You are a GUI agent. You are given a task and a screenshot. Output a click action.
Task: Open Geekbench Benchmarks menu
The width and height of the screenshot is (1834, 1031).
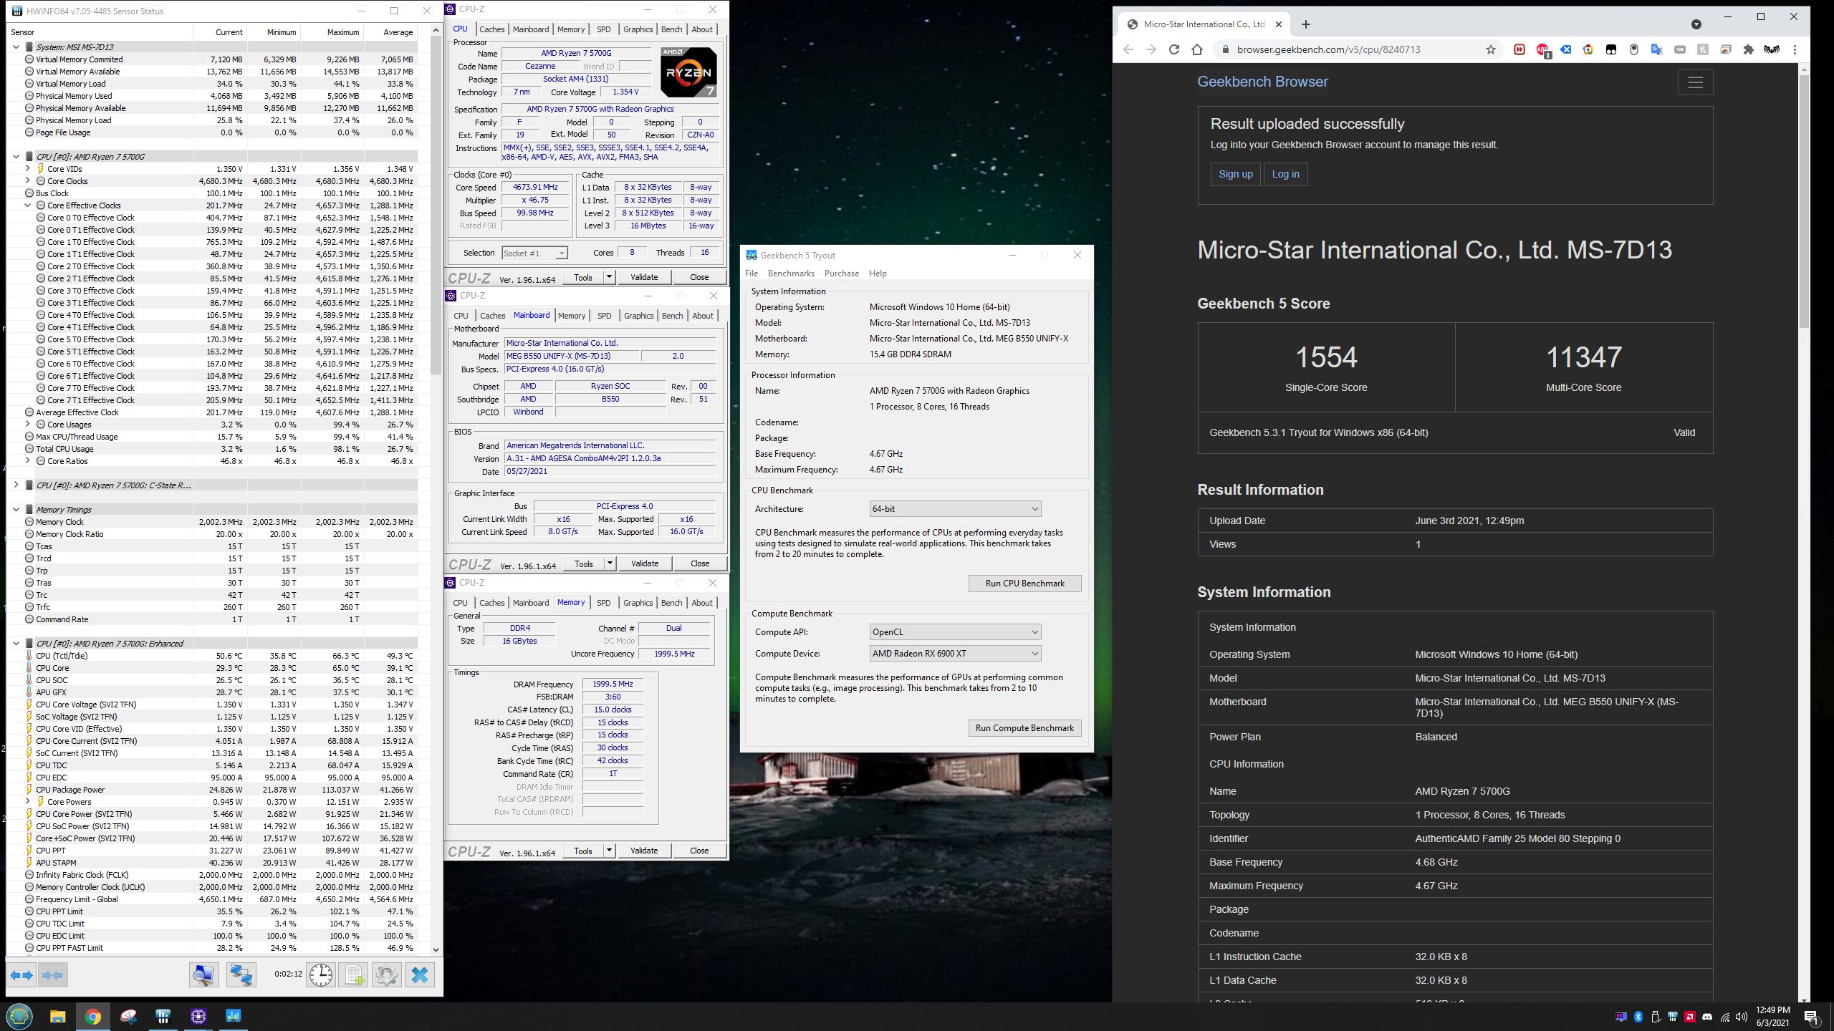(x=791, y=274)
